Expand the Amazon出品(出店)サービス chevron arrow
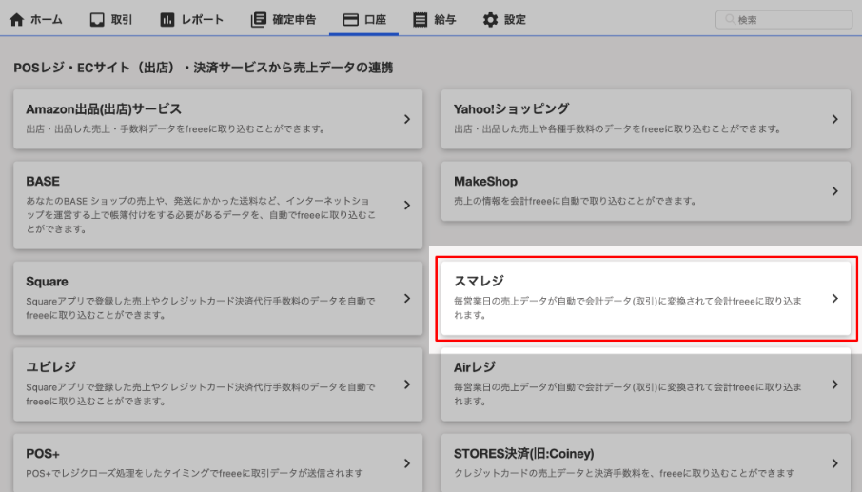 pyautogui.click(x=406, y=119)
